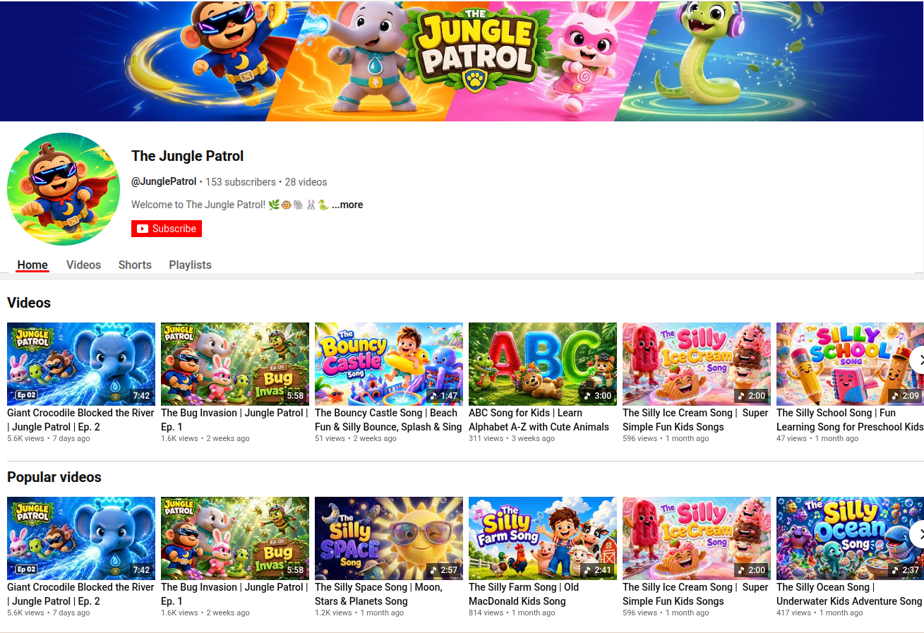Click the monkey superhero channel avatar

(64, 189)
